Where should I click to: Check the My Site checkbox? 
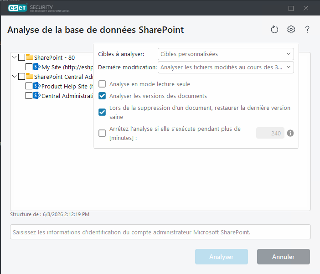29,67
